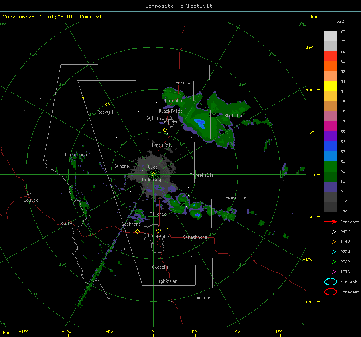Click the Limestone label
The width and height of the screenshot is (361, 337).
point(76,155)
